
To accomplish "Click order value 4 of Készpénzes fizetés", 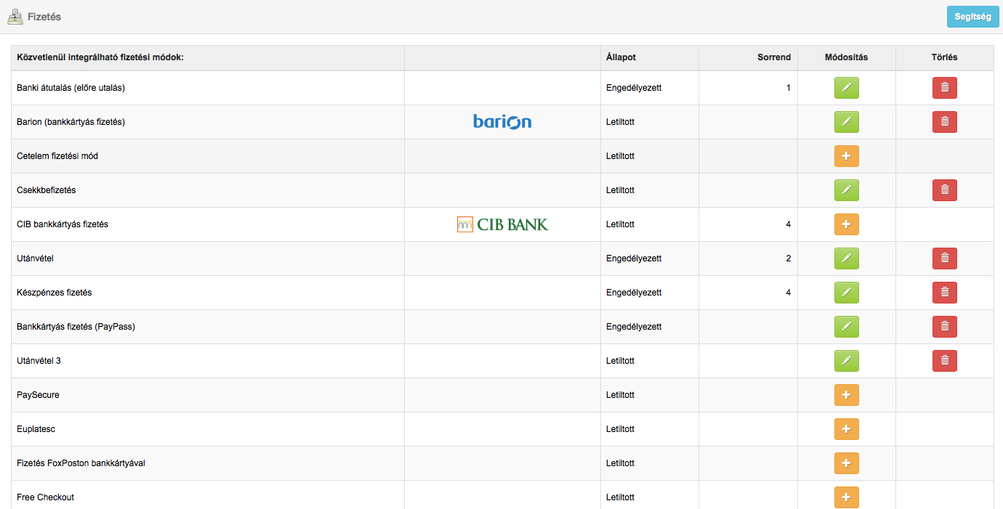I will [x=788, y=293].
